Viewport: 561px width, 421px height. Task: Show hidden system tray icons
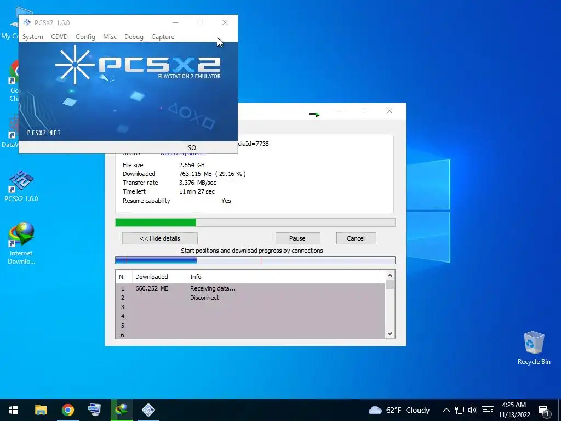tap(446, 410)
